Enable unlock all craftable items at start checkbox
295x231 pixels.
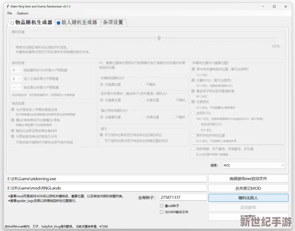pyautogui.click(x=12, y=142)
